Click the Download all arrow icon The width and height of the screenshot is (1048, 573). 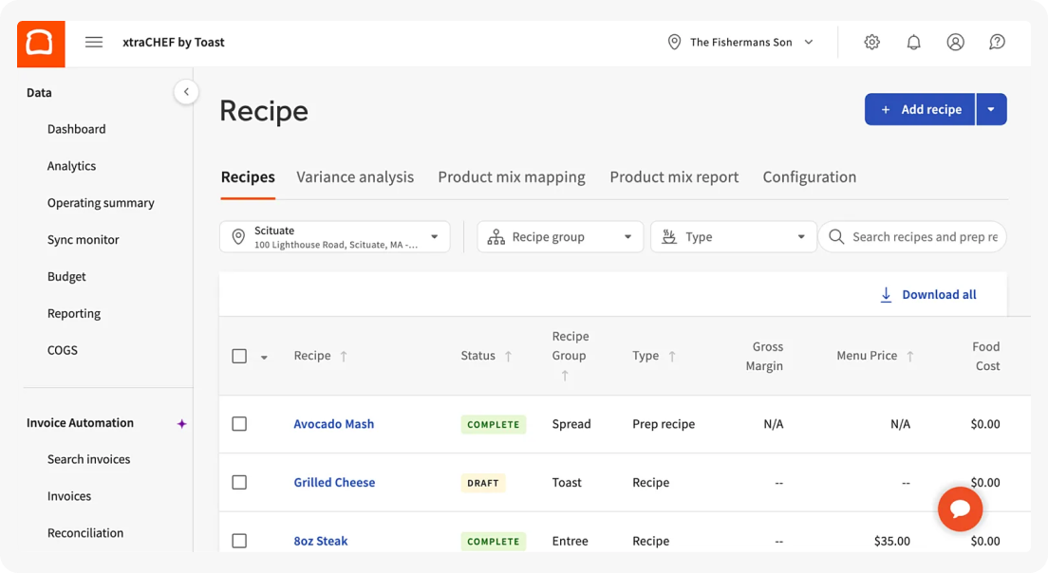tap(886, 294)
